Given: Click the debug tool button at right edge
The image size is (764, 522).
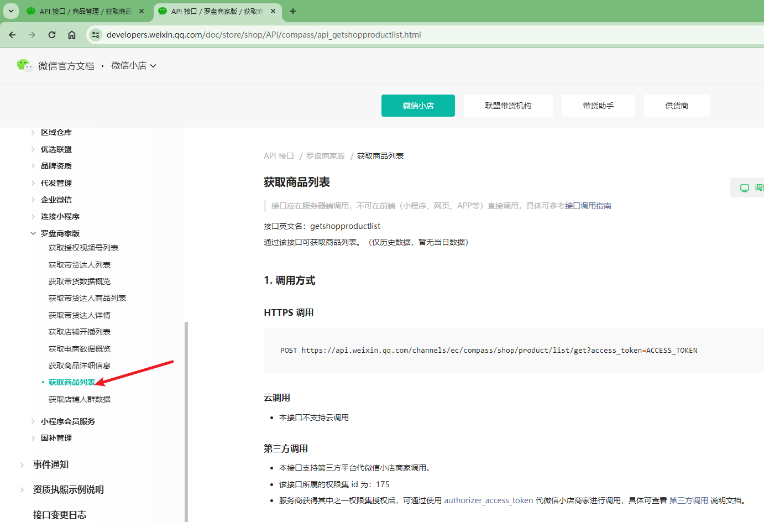Looking at the screenshot, I should (749, 187).
